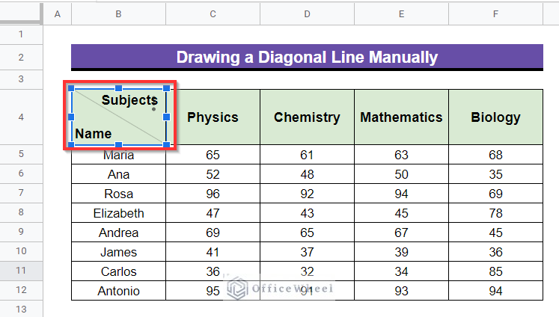Viewport: 559px width, 317px height.
Task: Select the top-right resize handle of drawing
Action: click(x=166, y=88)
